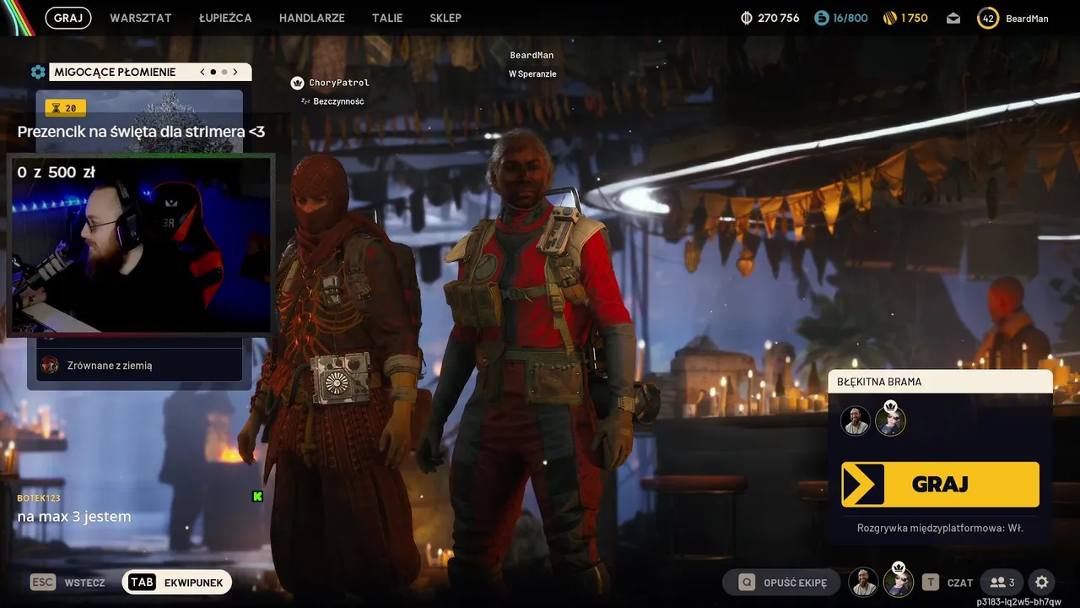1080x608 pixels.
Task: Click the BOTEK123 chat username
Action: (39, 498)
